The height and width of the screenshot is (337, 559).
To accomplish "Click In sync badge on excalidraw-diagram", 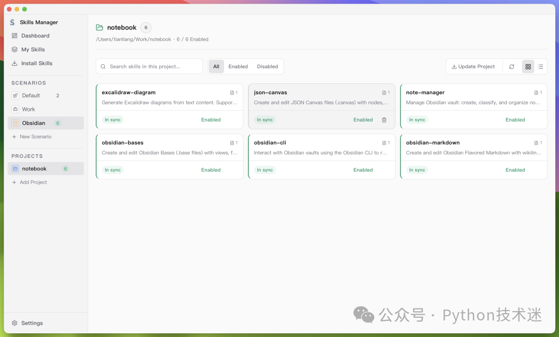I will pyautogui.click(x=113, y=120).
